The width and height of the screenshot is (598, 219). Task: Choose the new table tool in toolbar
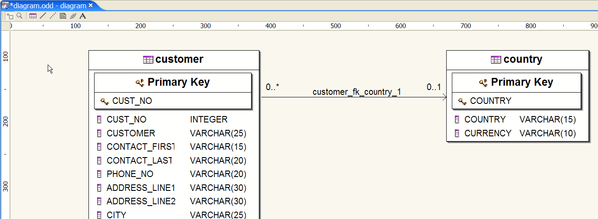pyautogui.click(x=33, y=16)
